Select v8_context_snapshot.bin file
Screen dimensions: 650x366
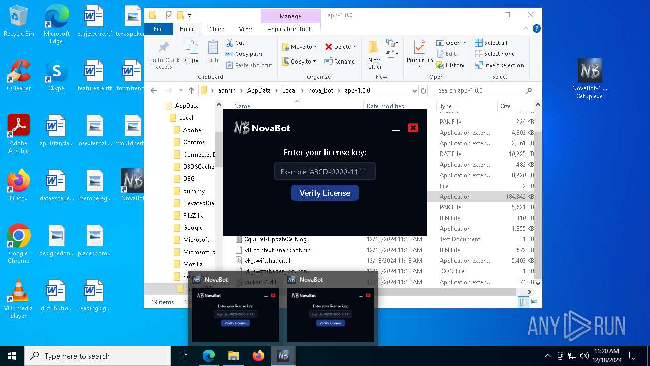coord(277,250)
